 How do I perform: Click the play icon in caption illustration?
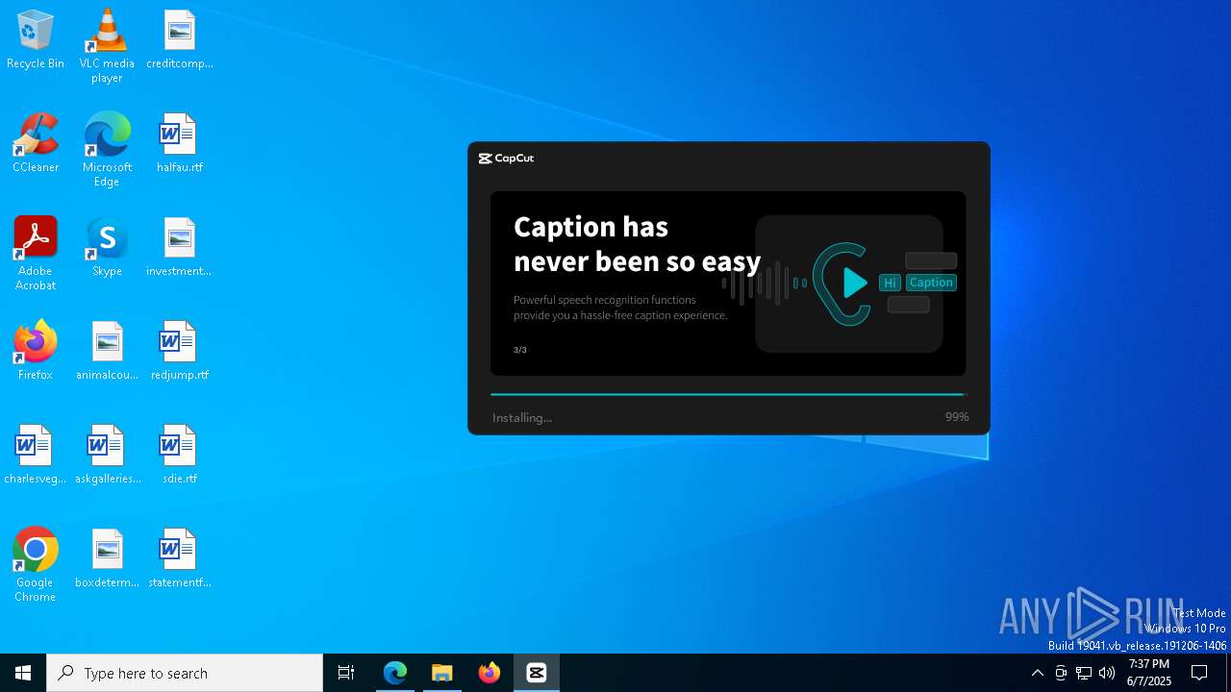(x=855, y=283)
